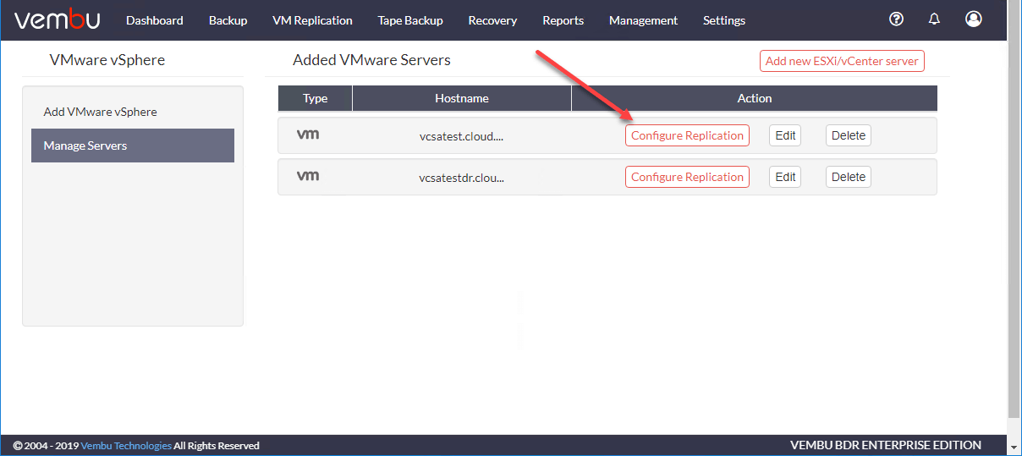Open the VM Replication menu
This screenshot has width=1022, height=456.
[x=312, y=20]
